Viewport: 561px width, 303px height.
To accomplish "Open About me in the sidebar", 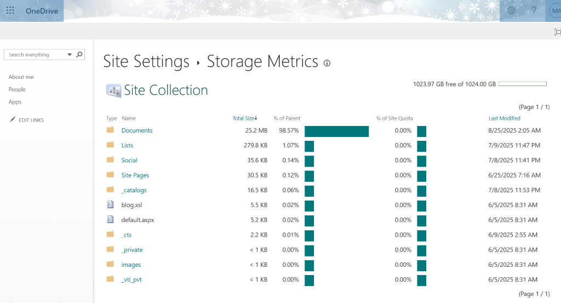I will (x=21, y=77).
